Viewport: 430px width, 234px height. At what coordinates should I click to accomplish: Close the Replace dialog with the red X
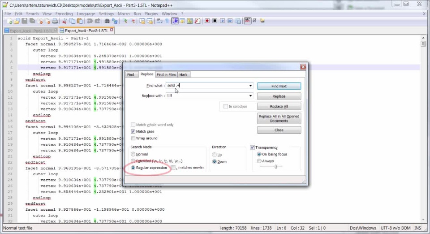[303, 67]
